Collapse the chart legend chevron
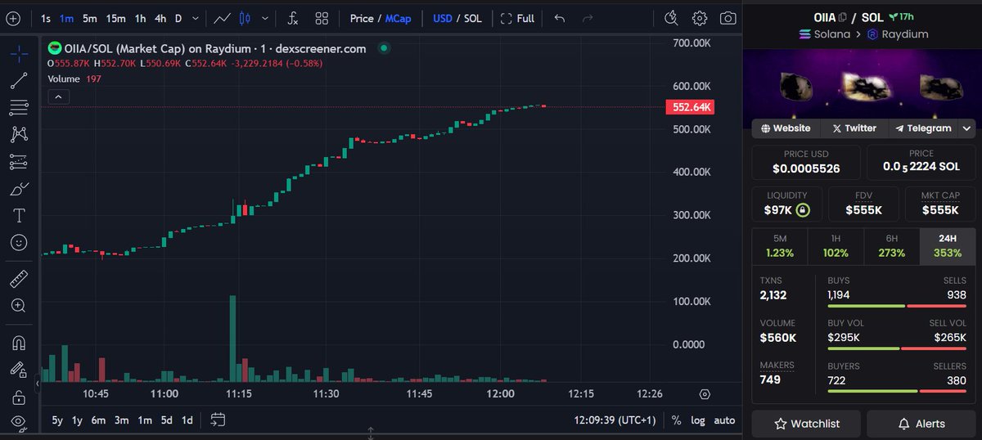This screenshot has width=982, height=440. 57,97
